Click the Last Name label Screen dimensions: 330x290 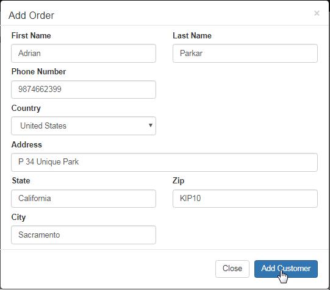[192, 35]
